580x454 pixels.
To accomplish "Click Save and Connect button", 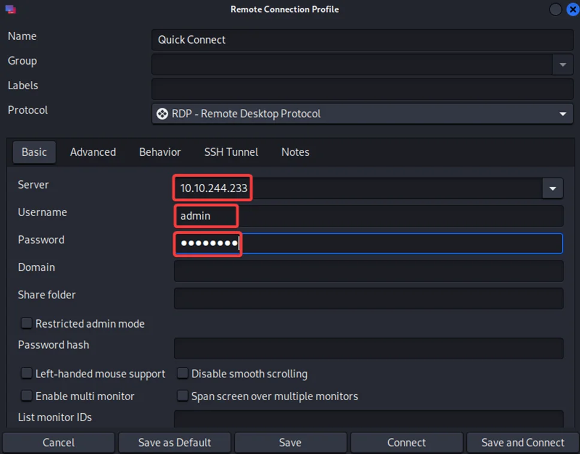I will tap(522, 443).
